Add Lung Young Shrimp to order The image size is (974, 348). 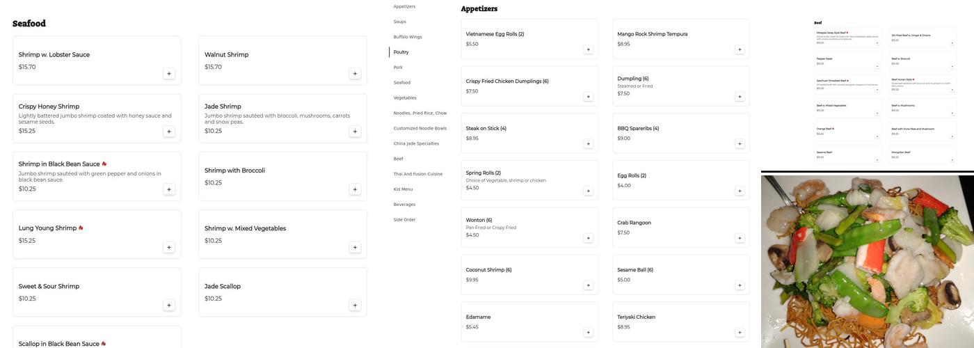(x=169, y=247)
